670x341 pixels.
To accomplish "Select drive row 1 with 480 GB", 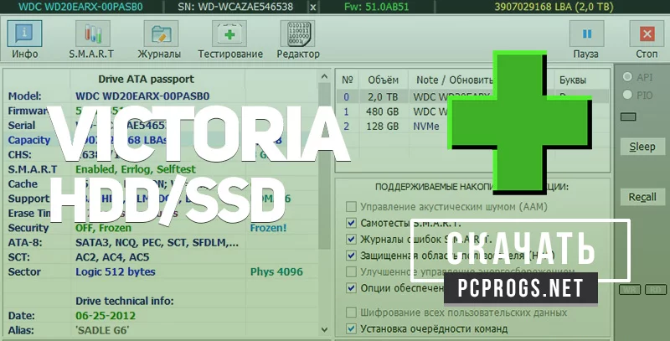I will click(x=472, y=111).
